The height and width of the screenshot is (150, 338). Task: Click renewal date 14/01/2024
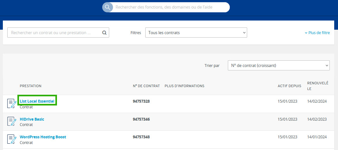(317, 137)
